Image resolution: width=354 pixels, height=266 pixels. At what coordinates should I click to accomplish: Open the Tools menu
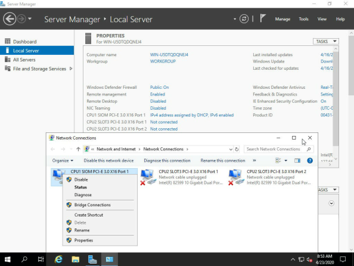pos(303,19)
